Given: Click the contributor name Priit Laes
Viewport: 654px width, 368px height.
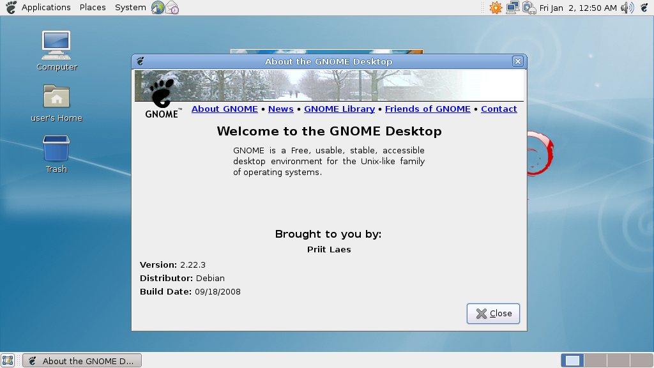Looking at the screenshot, I should pyautogui.click(x=329, y=250).
